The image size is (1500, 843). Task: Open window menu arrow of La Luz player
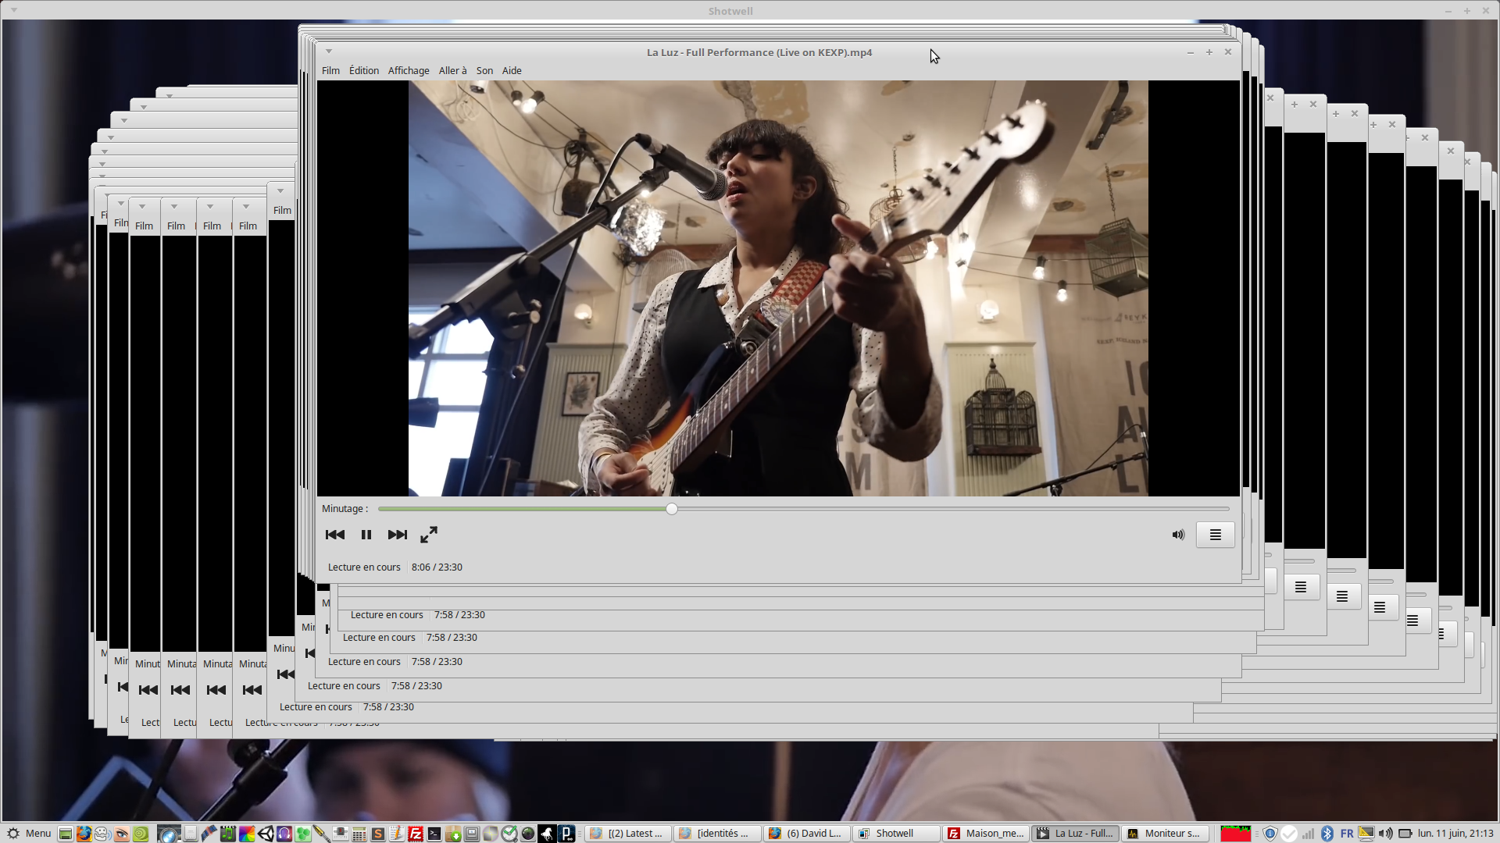tap(329, 52)
